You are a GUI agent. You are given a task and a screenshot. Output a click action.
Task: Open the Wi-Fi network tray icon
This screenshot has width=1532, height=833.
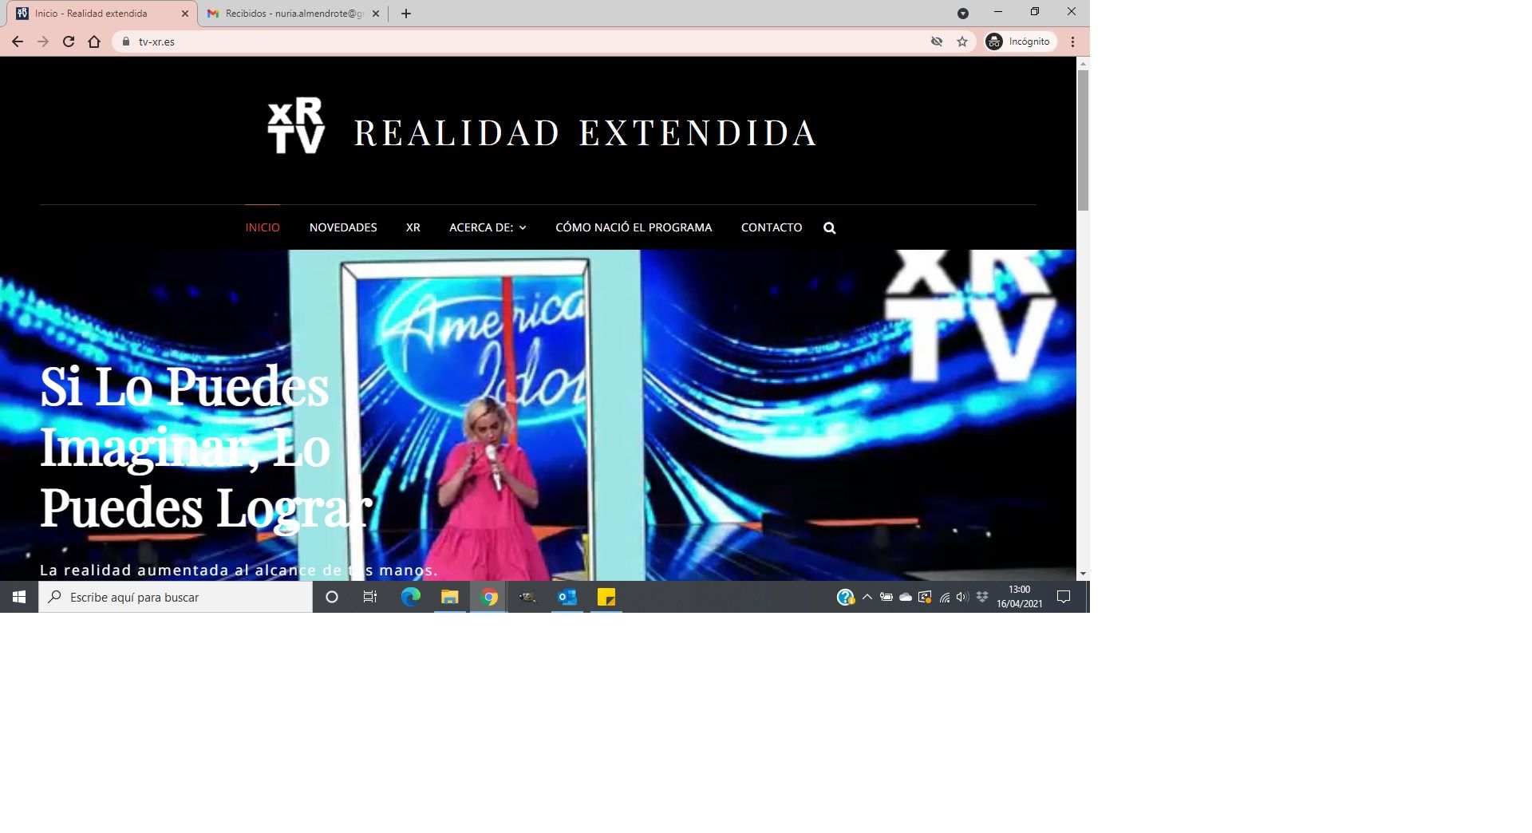coord(945,597)
